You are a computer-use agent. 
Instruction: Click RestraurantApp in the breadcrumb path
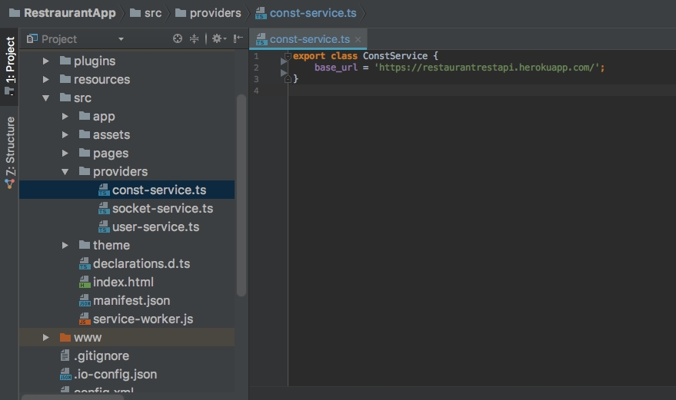(69, 13)
